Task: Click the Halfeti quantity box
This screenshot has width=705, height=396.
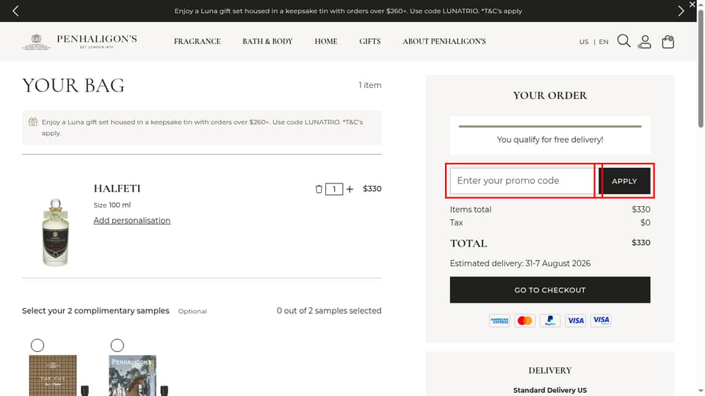Action: 334,189
